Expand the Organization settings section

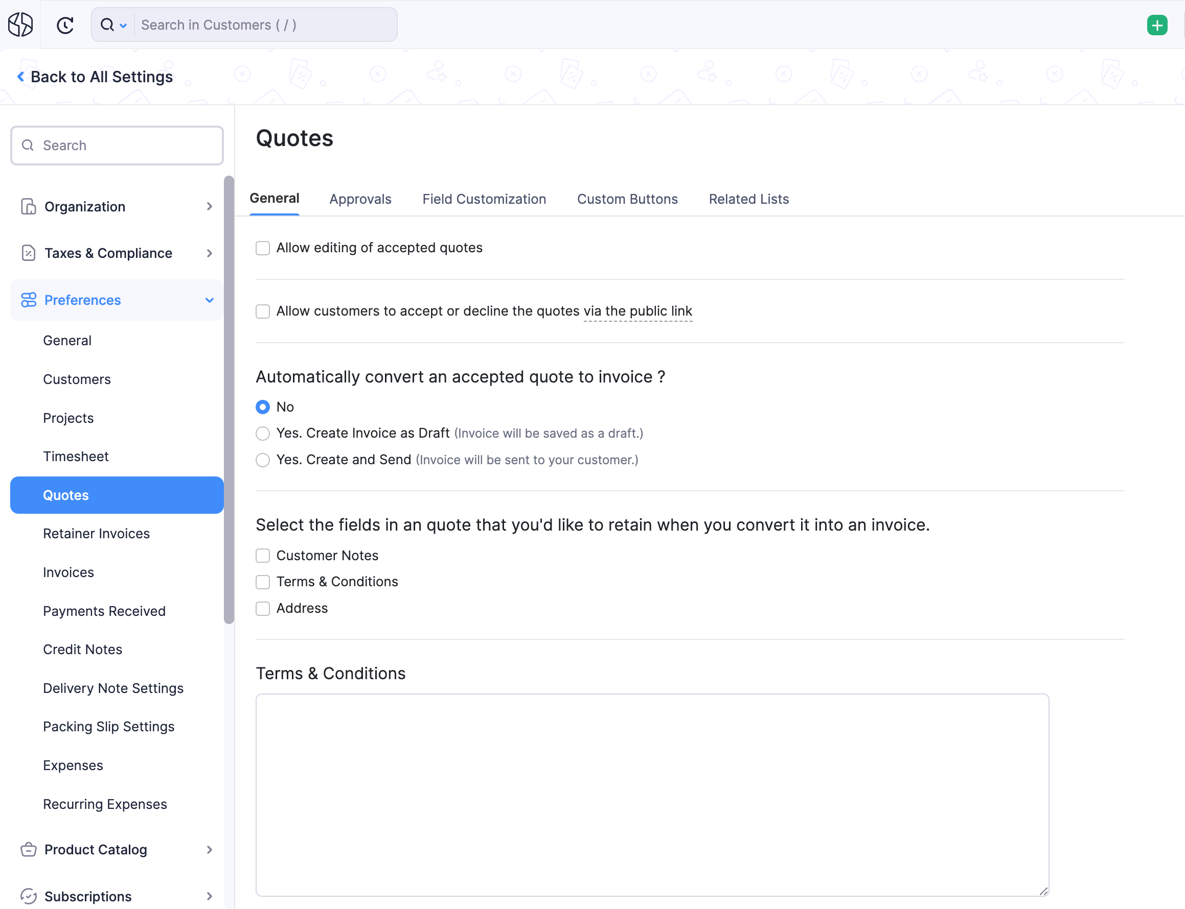pos(115,206)
